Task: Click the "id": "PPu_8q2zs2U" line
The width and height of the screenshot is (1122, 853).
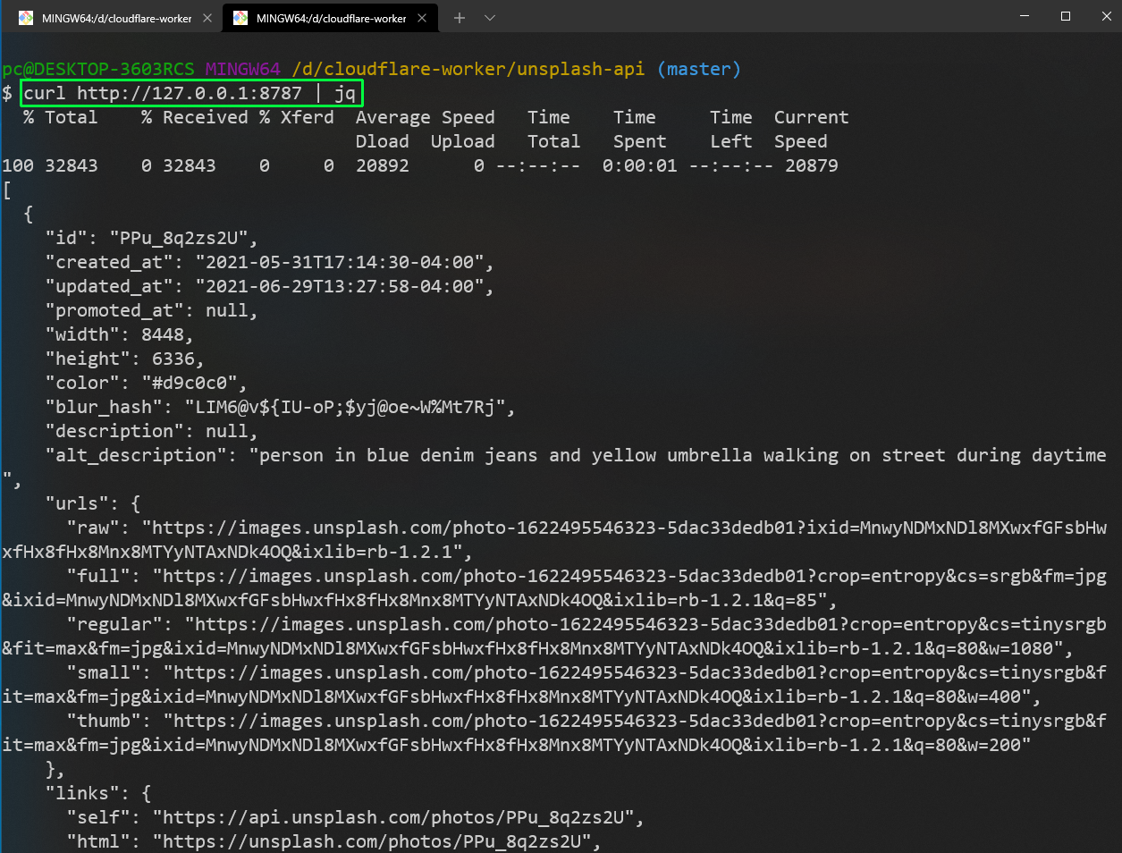Action: tap(152, 238)
